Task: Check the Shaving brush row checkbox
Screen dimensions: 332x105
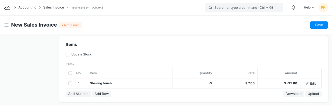Action: click(70, 83)
